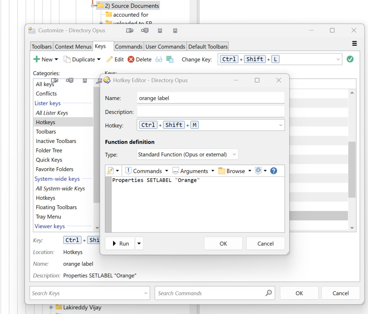Open the function Type dropdown
The width and height of the screenshot is (368, 314).
tap(234, 154)
